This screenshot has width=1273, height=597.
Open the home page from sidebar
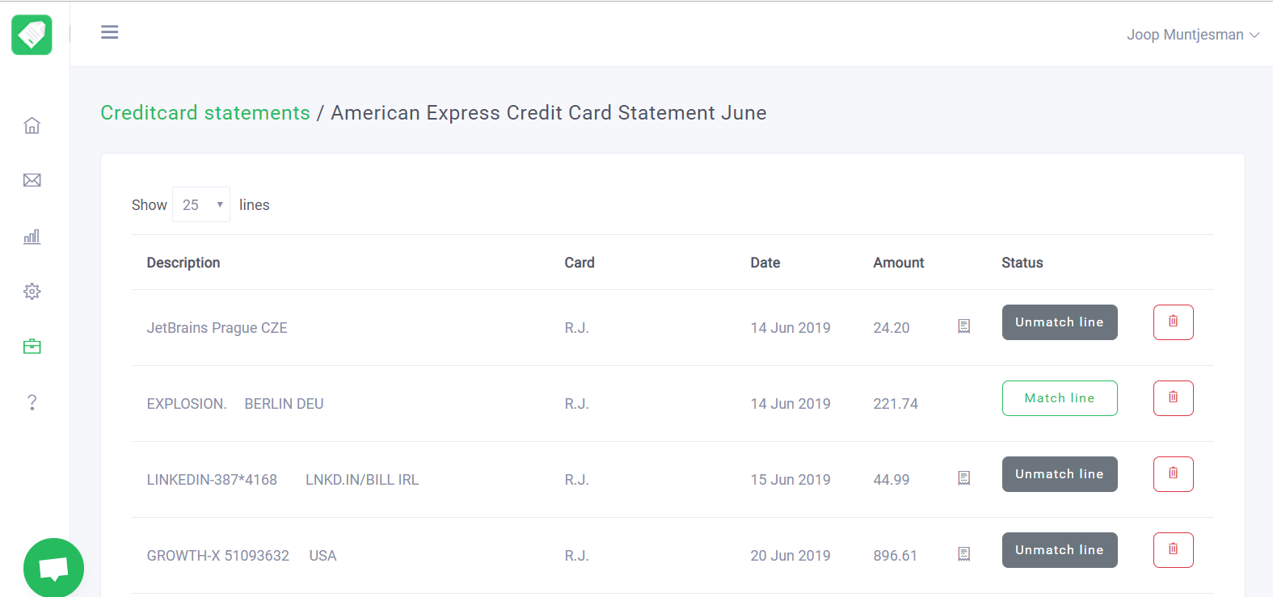coord(32,125)
